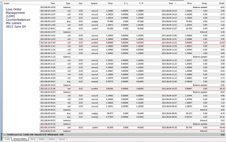226x142 pixels.
Task: Click the 5.94995 close price
Action: point(188,43)
